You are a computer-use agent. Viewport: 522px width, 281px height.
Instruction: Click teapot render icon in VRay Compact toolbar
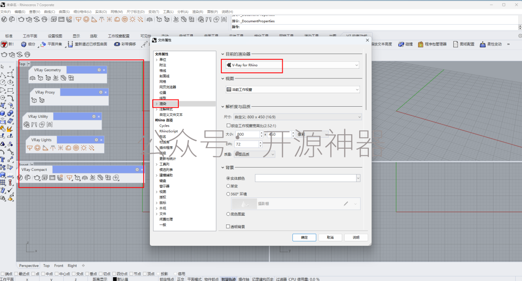(37, 178)
